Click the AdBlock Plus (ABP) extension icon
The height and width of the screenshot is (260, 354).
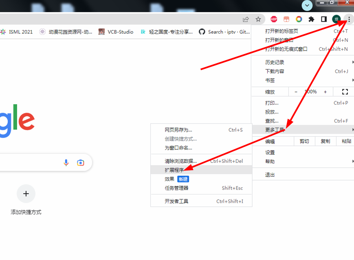click(274, 19)
